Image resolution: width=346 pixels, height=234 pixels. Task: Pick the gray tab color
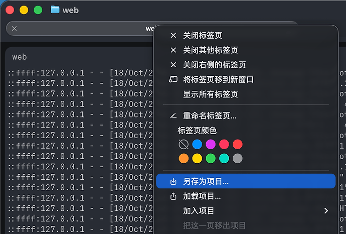(x=237, y=159)
